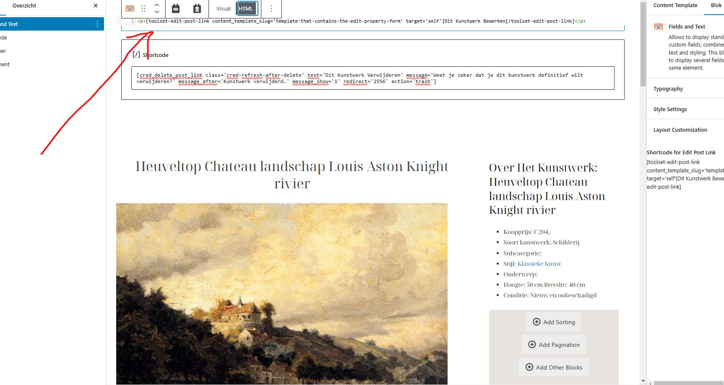
Task: Click the Add Sorting button
Action: [554, 322]
